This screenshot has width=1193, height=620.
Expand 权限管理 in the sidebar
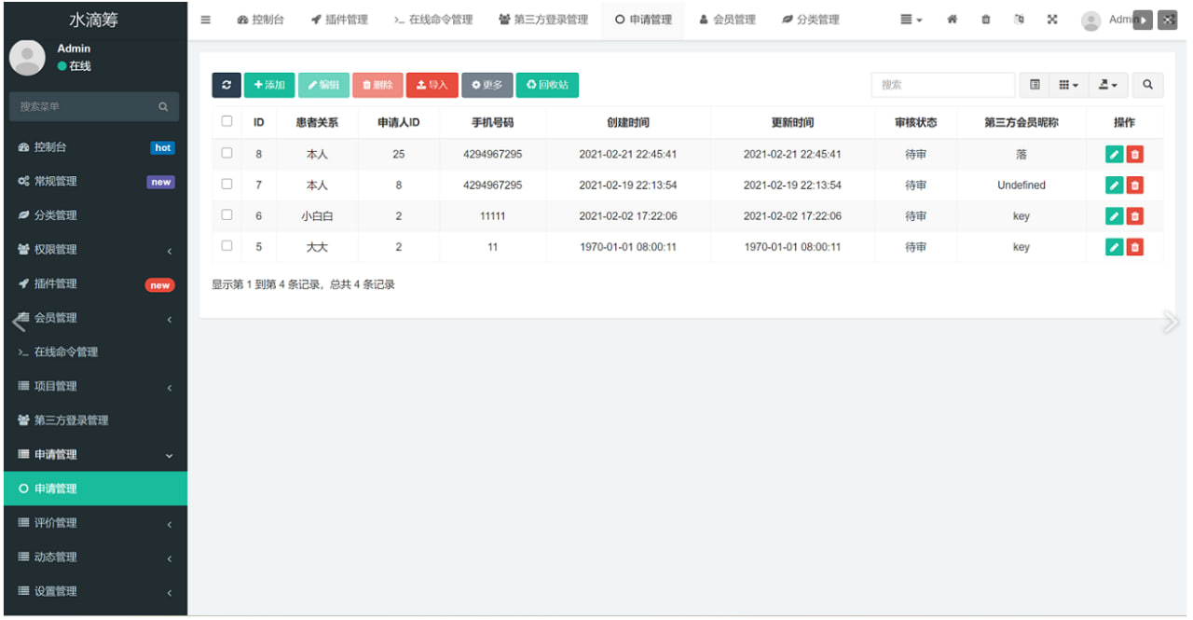[x=93, y=250]
